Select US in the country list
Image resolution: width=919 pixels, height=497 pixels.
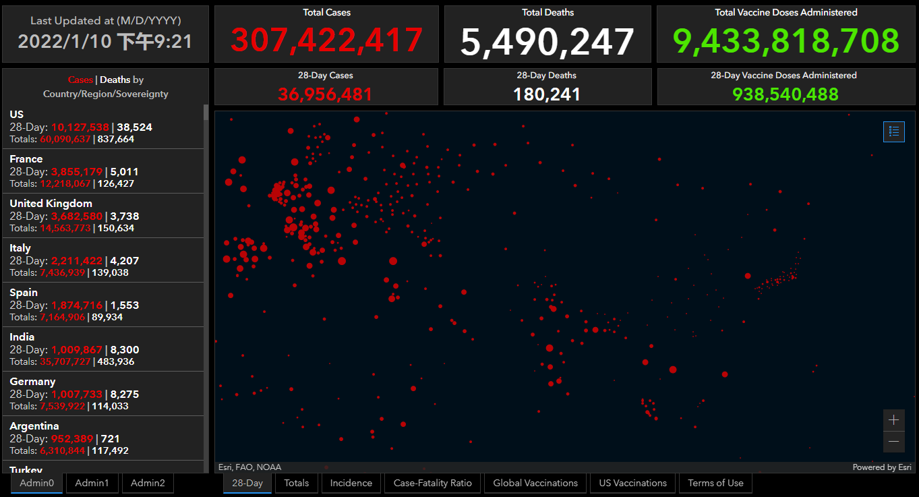(101, 127)
